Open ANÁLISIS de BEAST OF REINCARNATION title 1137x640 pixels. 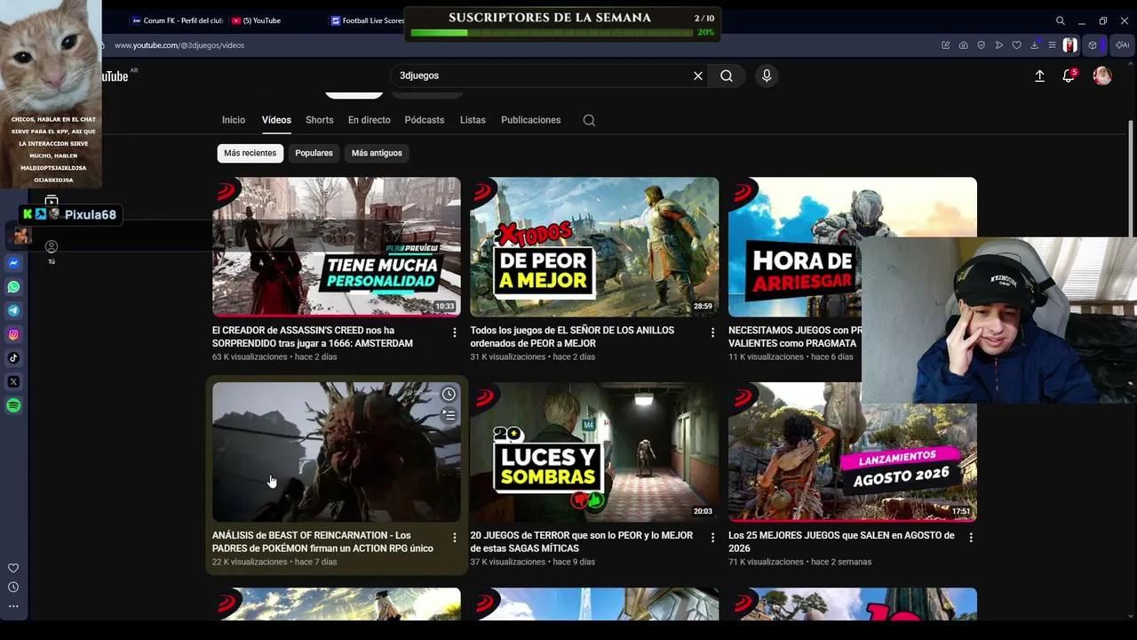click(x=322, y=542)
